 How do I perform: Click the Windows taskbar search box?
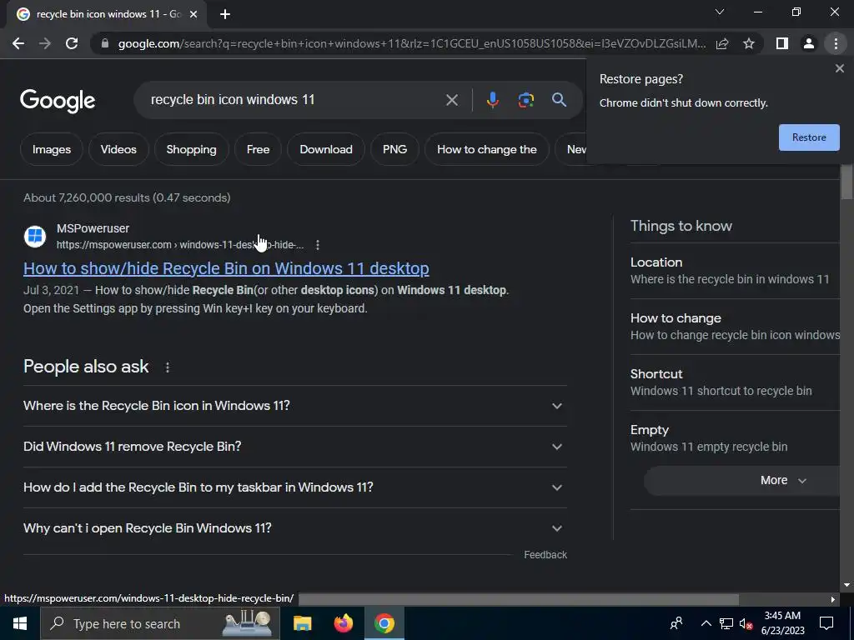pyautogui.click(x=160, y=623)
